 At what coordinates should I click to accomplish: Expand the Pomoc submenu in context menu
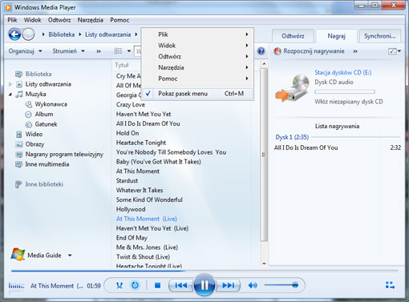197,79
